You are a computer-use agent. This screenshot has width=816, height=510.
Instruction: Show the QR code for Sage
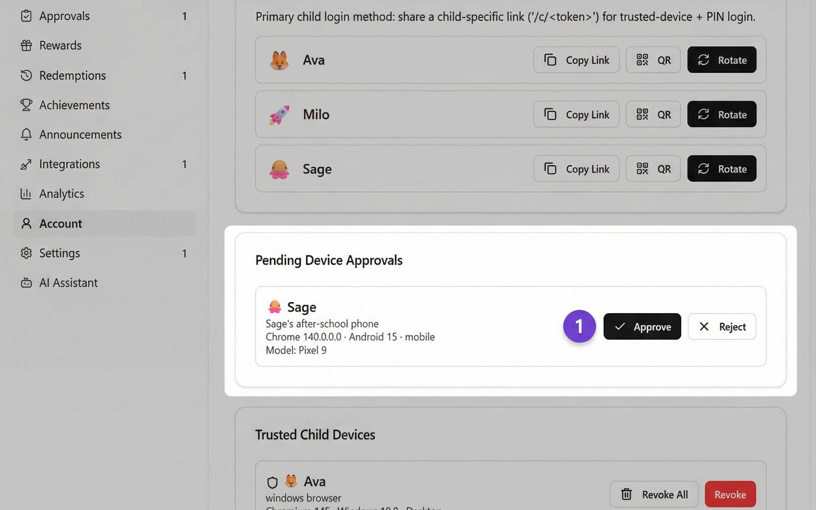click(653, 168)
